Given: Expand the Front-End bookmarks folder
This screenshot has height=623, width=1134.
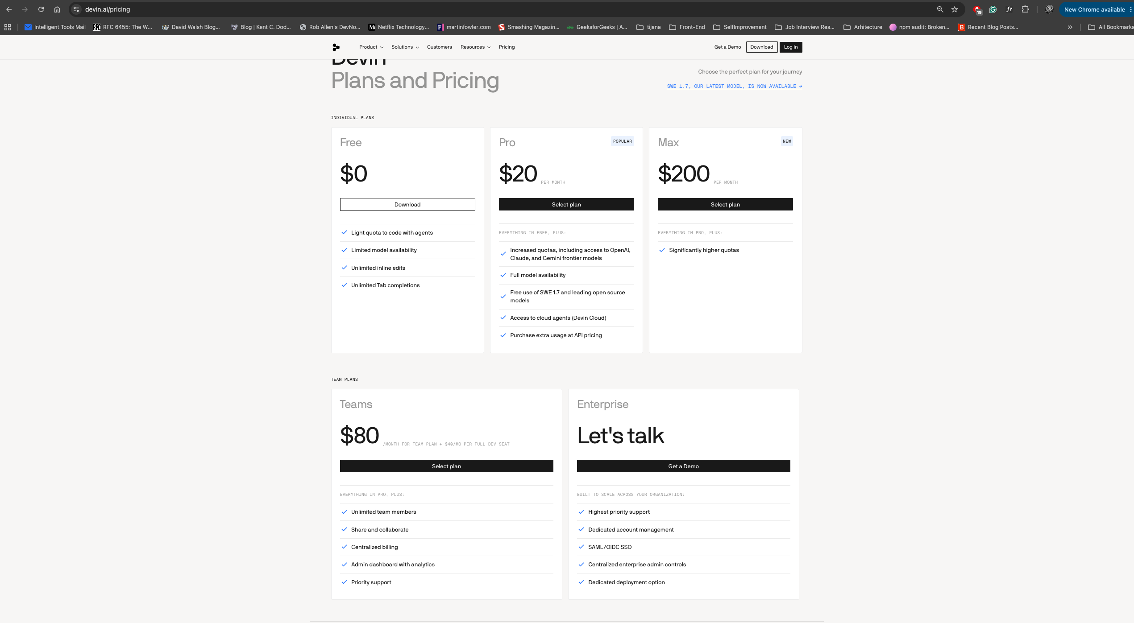Looking at the screenshot, I should (x=687, y=27).
